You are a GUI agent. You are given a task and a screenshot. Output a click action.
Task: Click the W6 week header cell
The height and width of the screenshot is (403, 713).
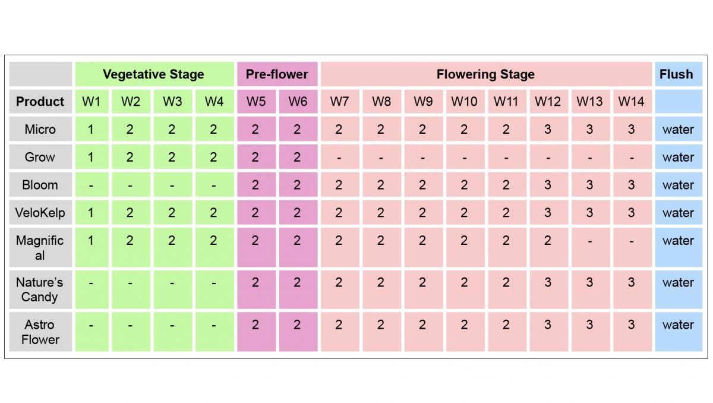[x=298, y=102]
